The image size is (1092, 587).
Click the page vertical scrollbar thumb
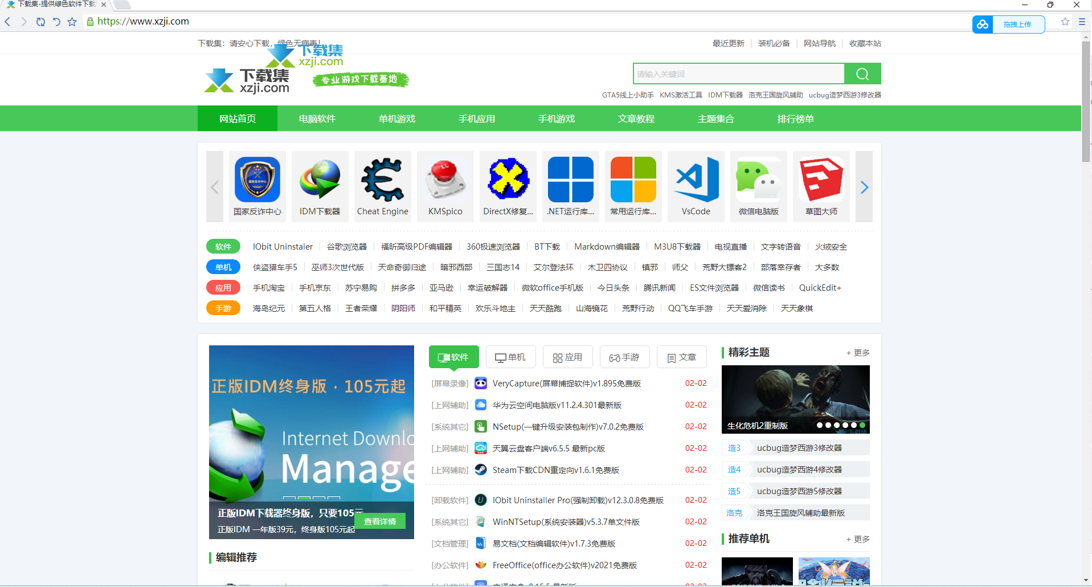coord(1086,101)
